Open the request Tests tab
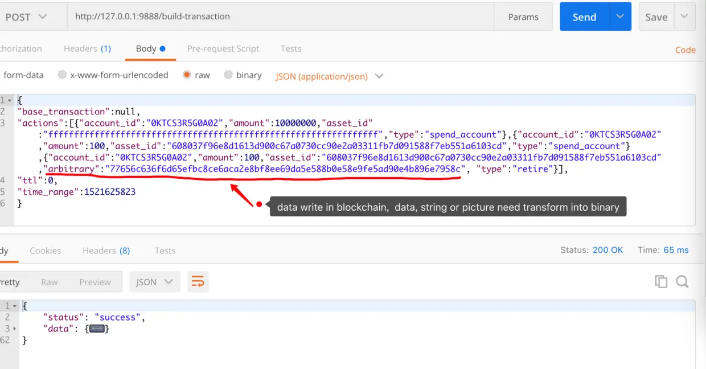Viewport: 706px width, 369px height. tap(291, 48)
